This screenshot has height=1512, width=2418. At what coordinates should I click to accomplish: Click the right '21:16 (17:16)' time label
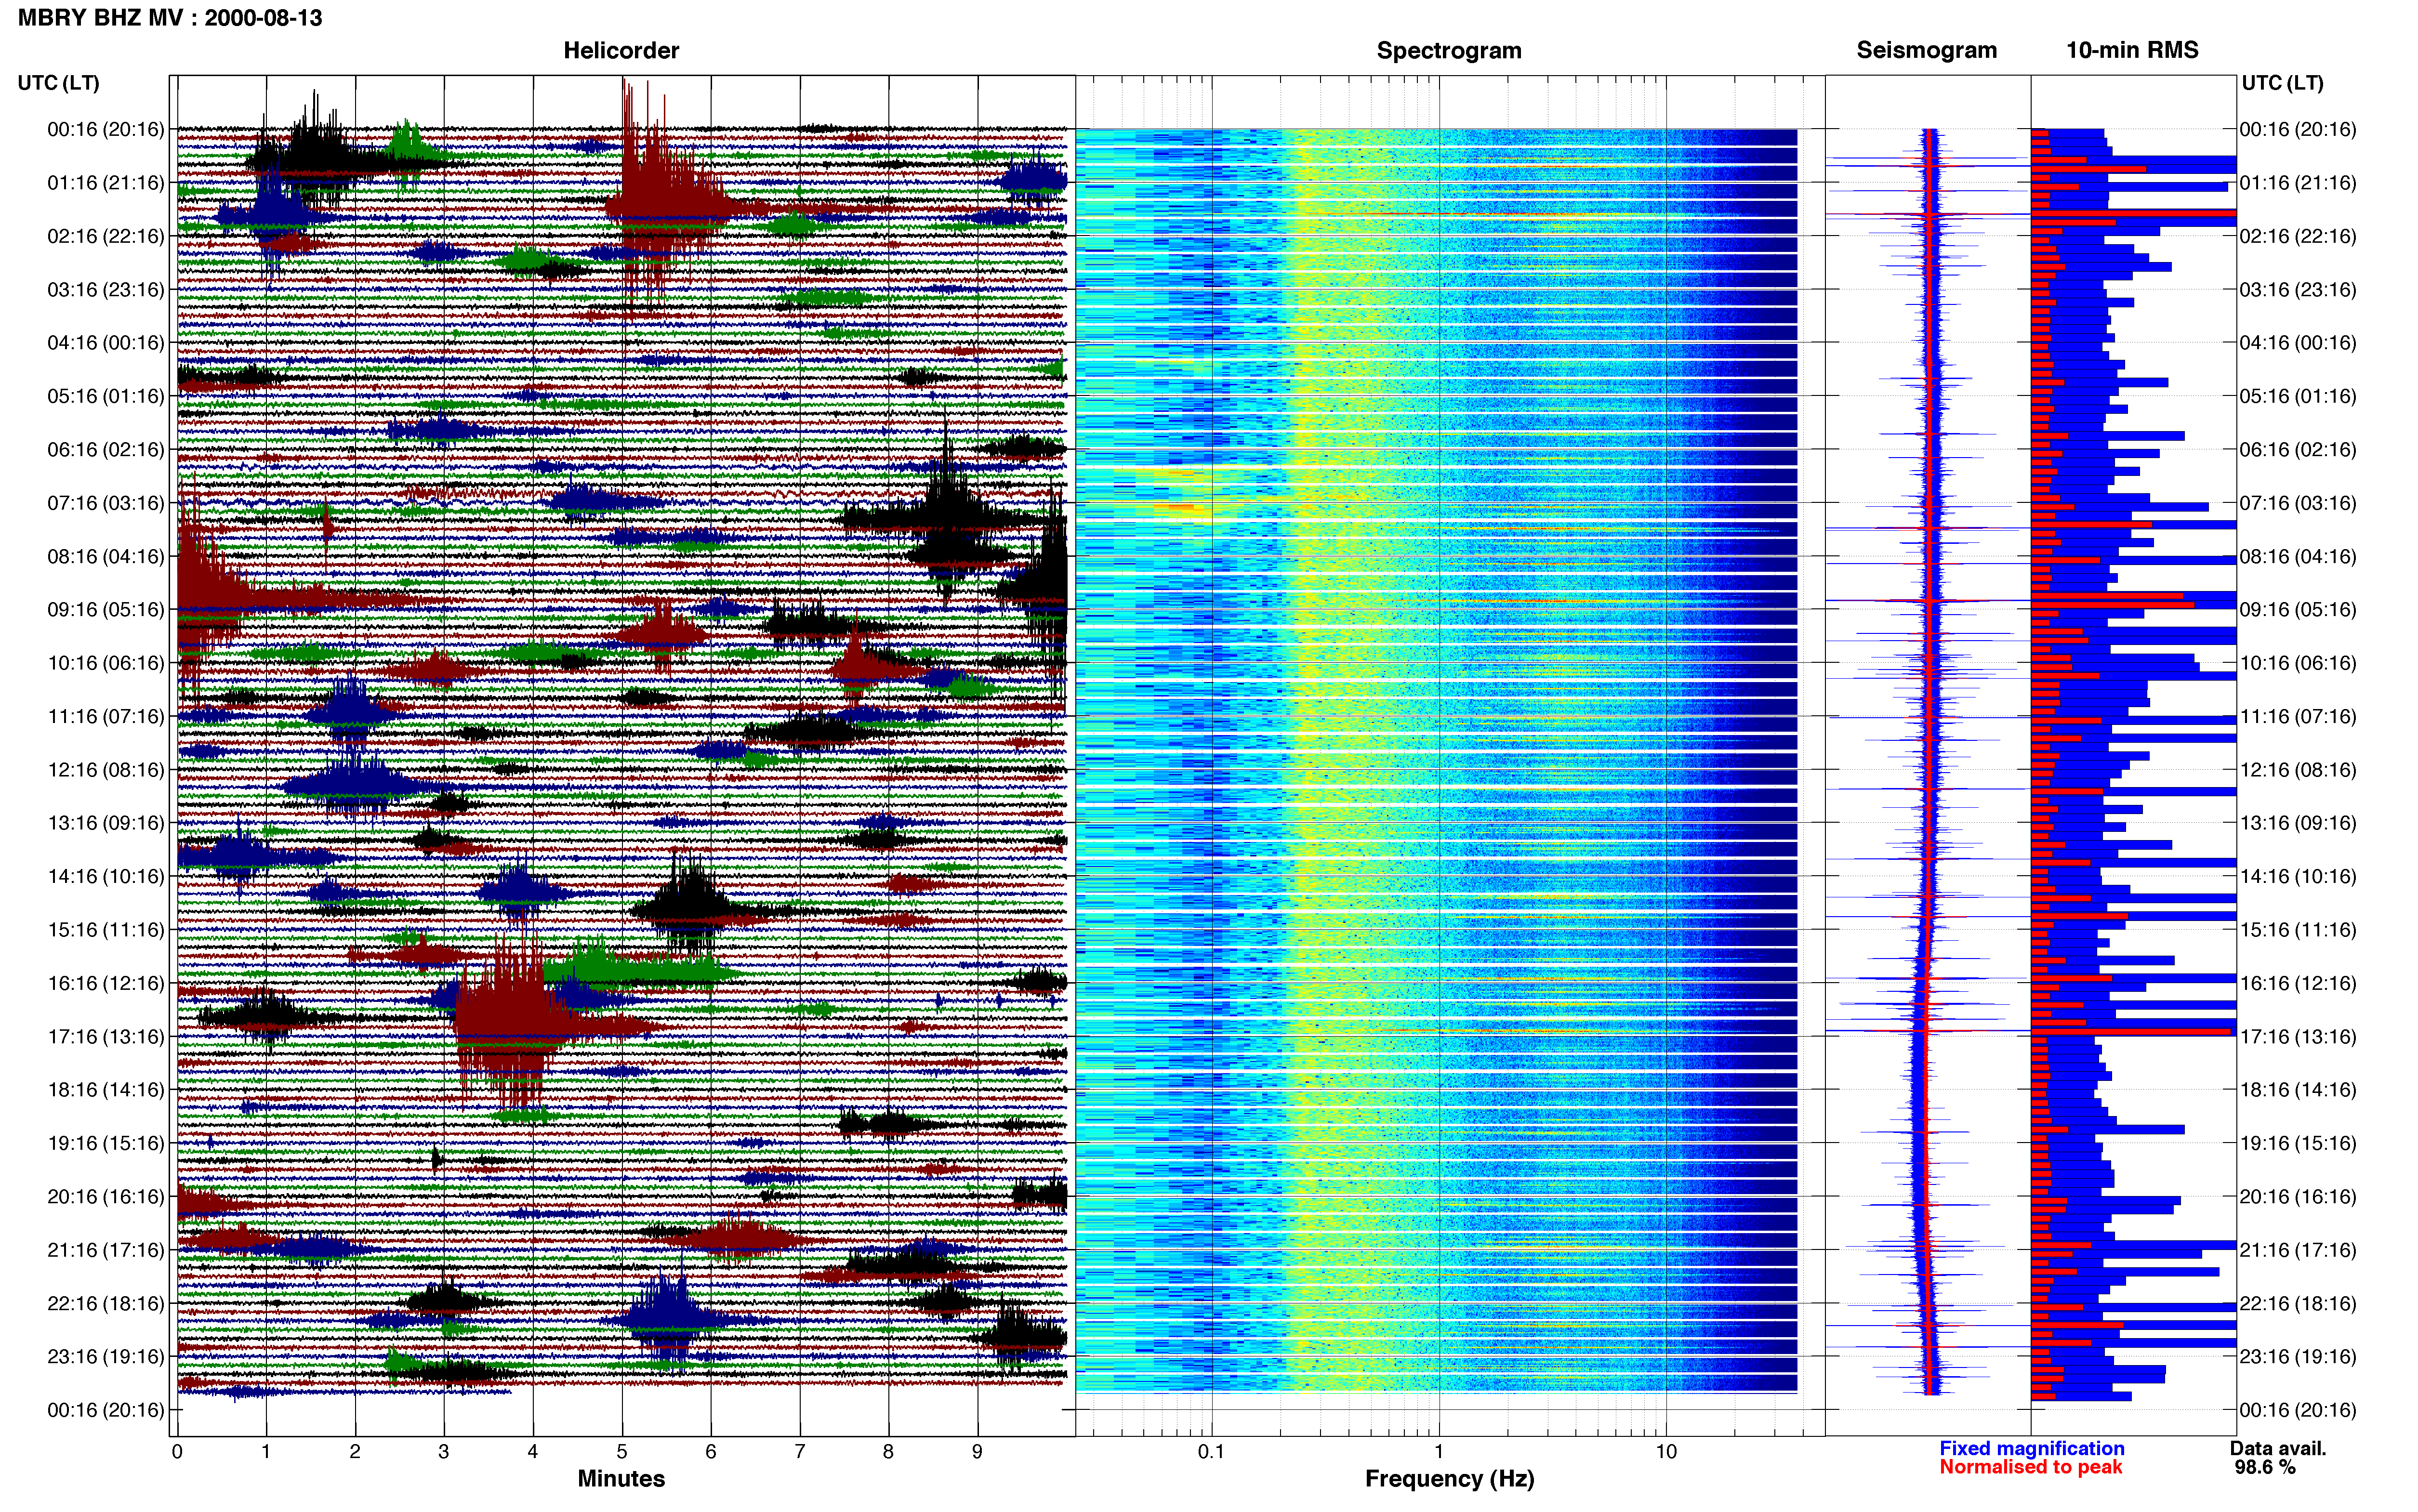2298,1250
